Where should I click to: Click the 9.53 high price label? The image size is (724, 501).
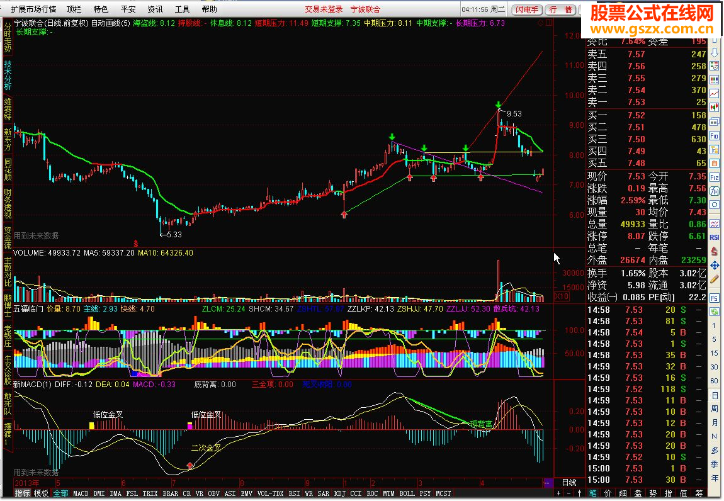pos(514,113)
